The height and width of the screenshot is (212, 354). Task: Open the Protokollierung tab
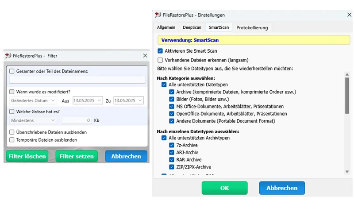pyautogui.click(x=252, y=27)
